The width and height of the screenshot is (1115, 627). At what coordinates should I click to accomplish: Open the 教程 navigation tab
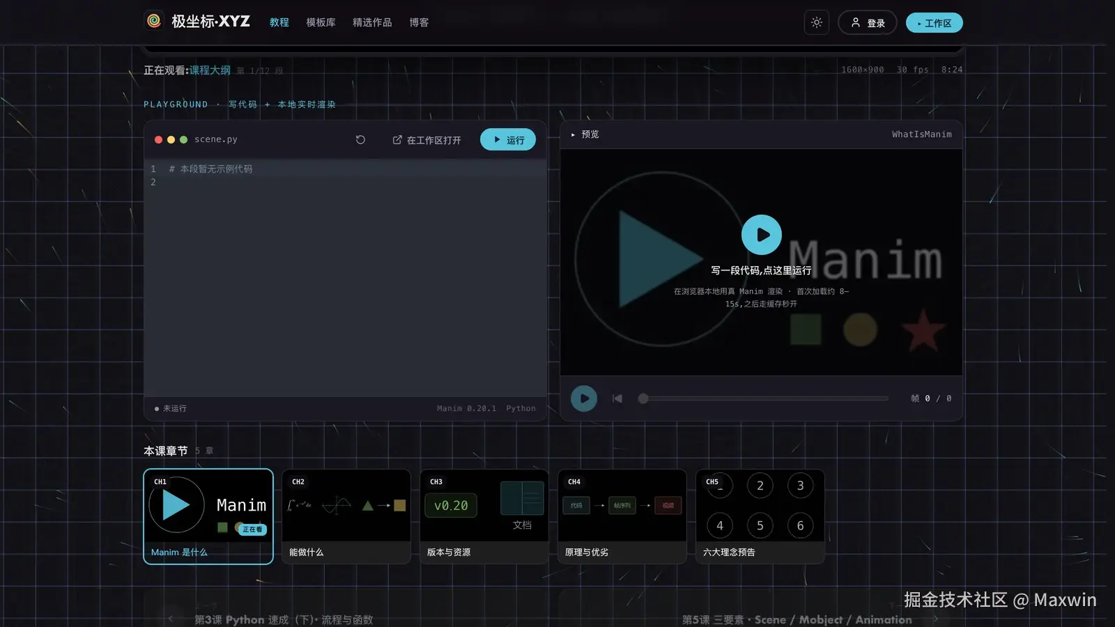click(x=279, y=22)
